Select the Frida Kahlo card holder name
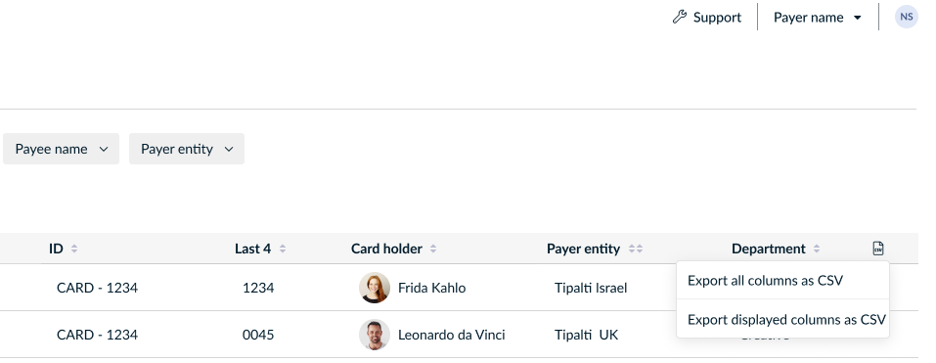936x363 pixels. pyautogui.click(x=431, y=288)
